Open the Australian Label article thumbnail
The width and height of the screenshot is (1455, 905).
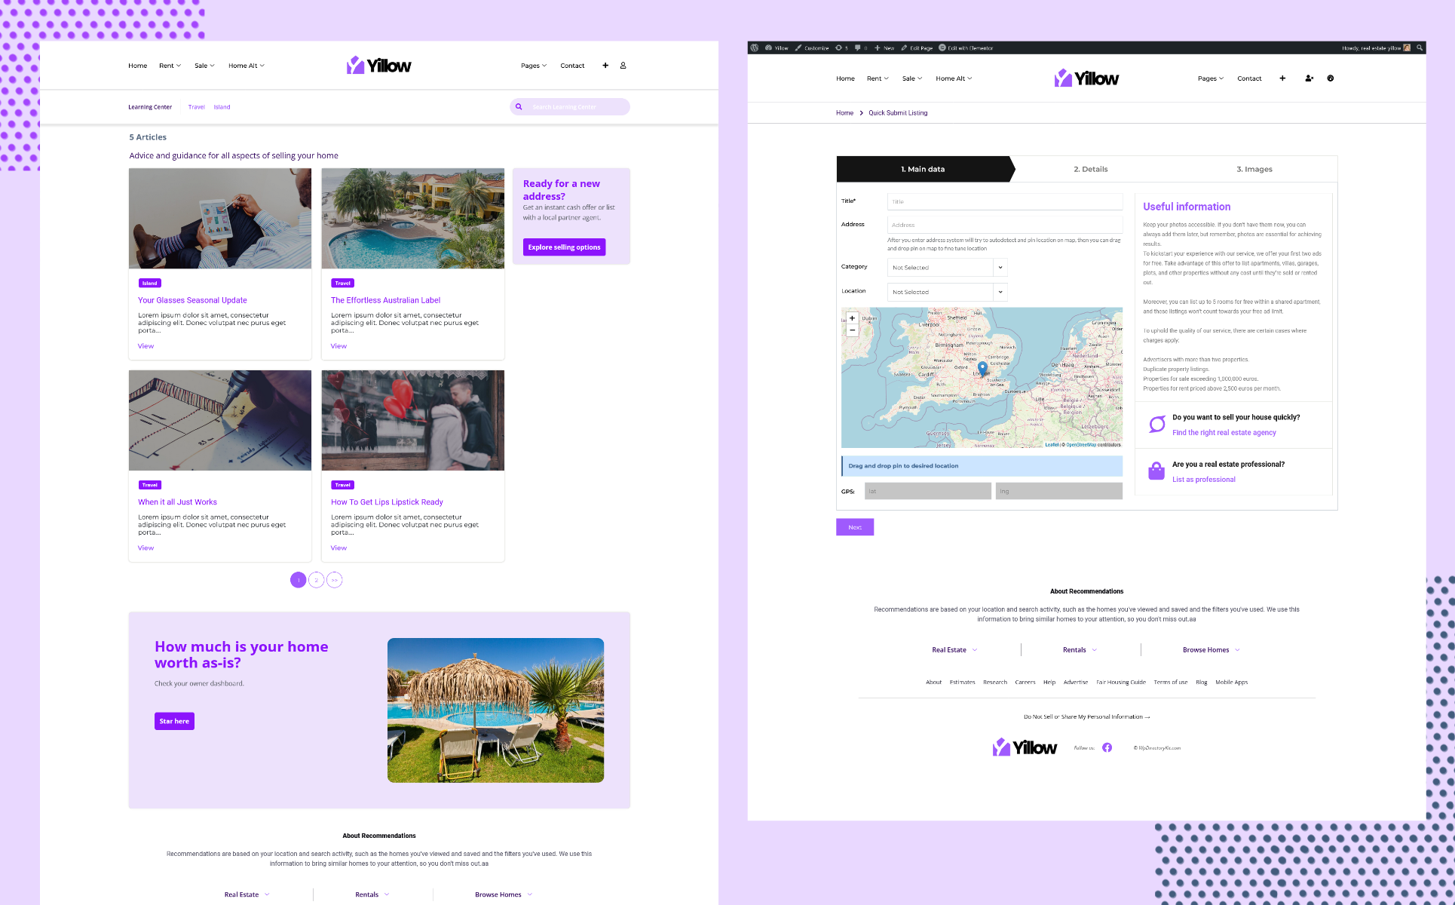tap(412, 218)
